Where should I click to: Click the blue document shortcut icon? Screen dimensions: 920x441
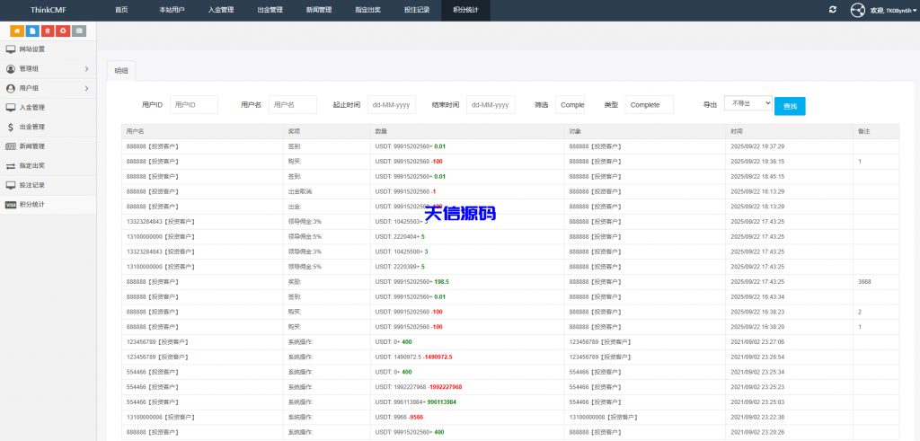32,31
